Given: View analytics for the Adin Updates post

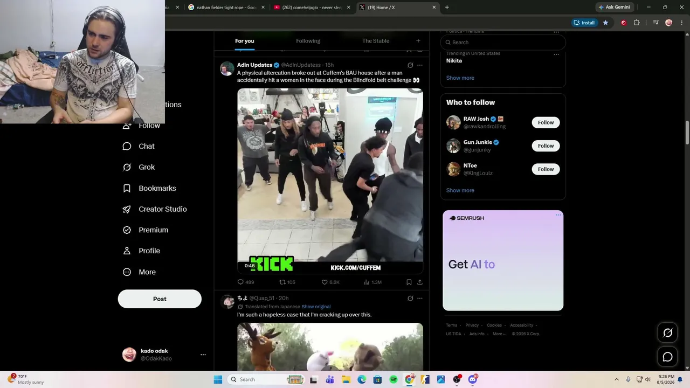Looking at the screenshot, I should point(367,282).
